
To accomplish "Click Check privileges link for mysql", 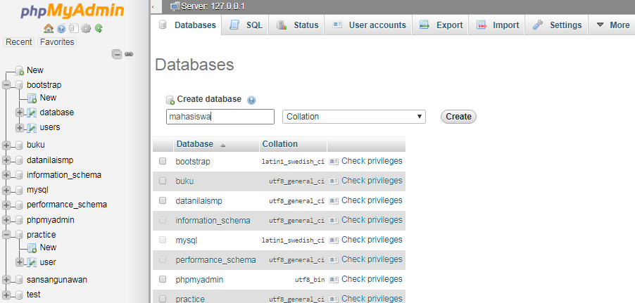I will pyautogui.click(x=372, y=240).
